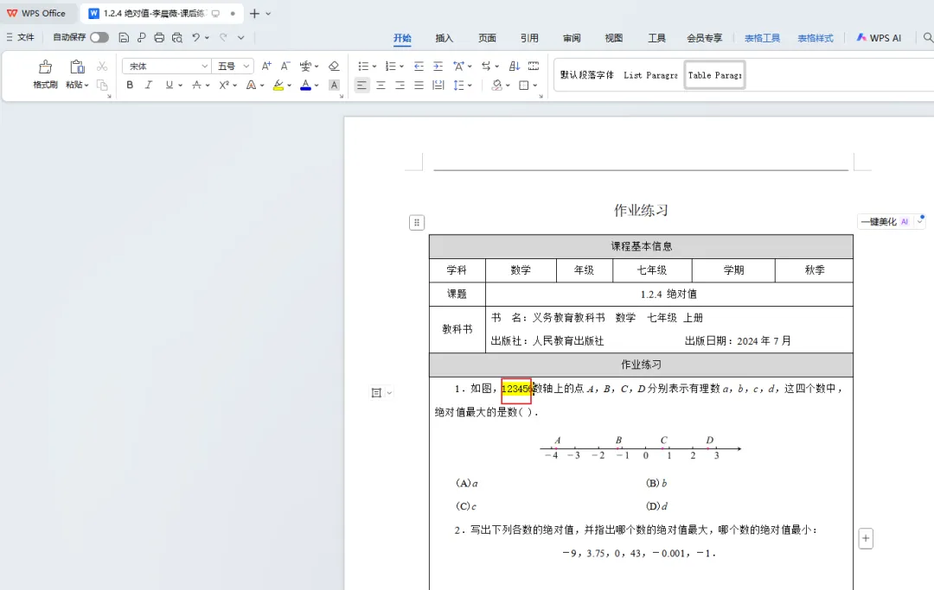
Task: Open the borders dropdown arrow
Action: pos(535,86)
